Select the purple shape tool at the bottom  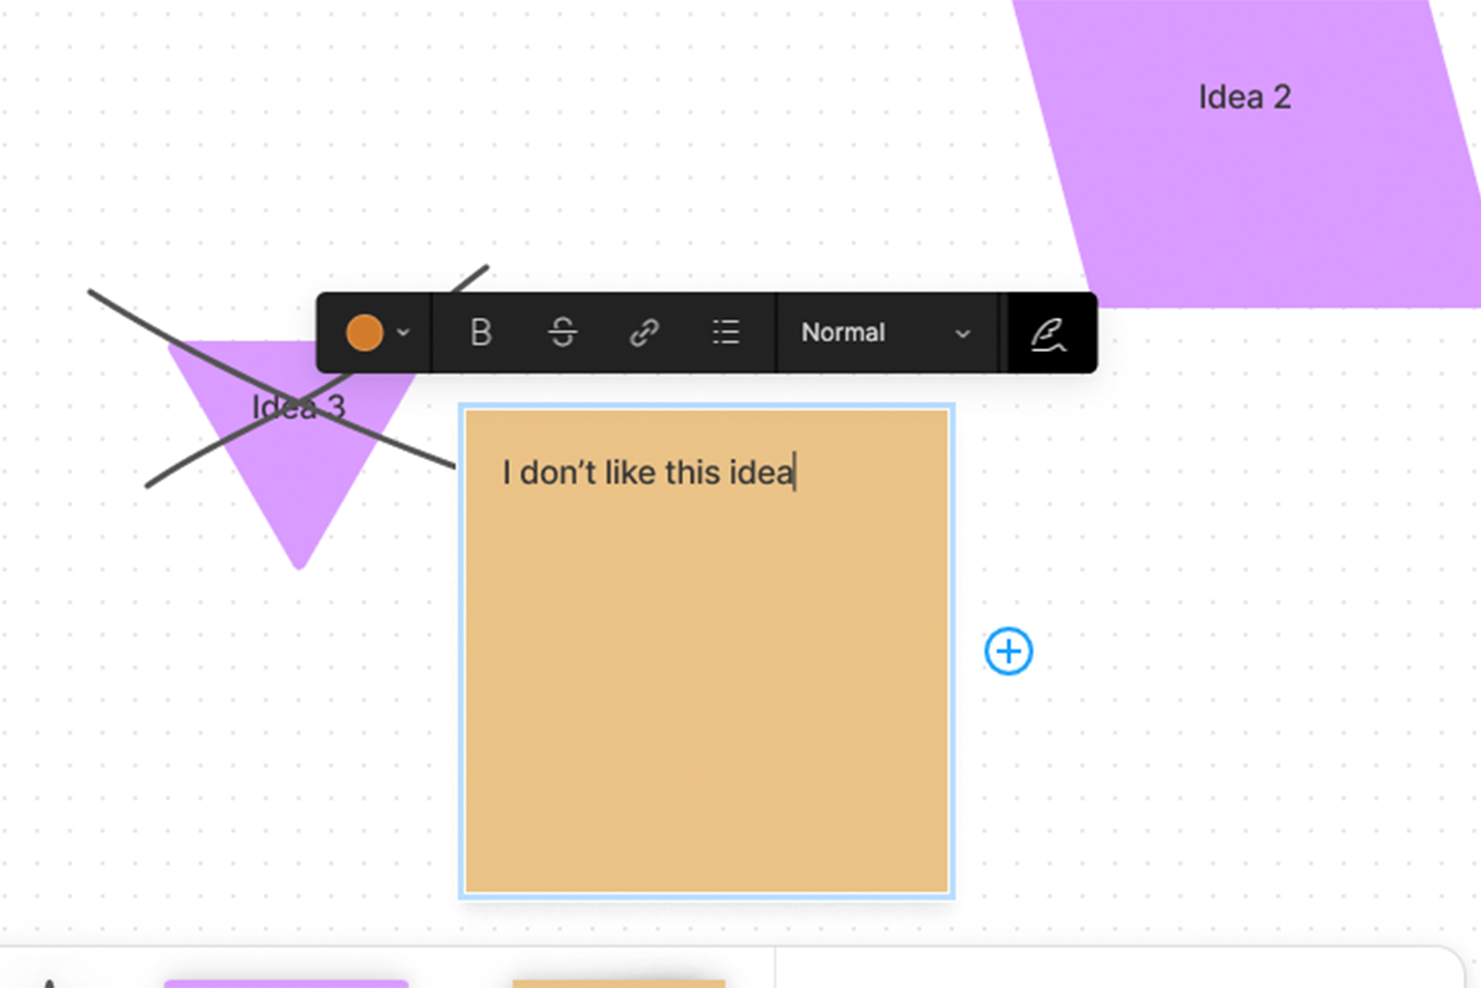[x=287, y=982]
